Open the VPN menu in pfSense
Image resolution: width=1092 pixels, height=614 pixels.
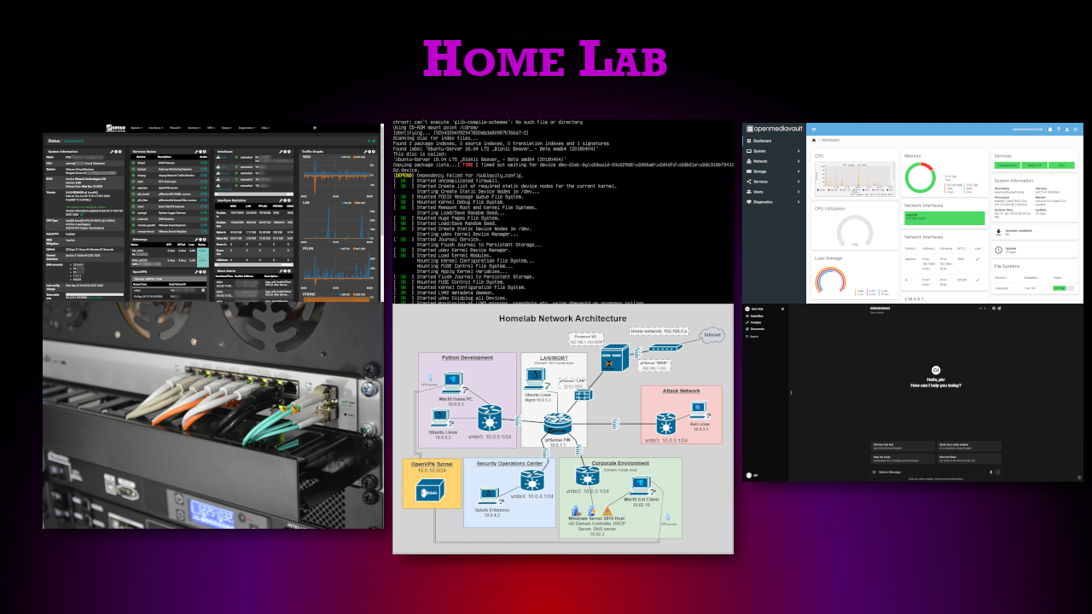tap(211, 128)
